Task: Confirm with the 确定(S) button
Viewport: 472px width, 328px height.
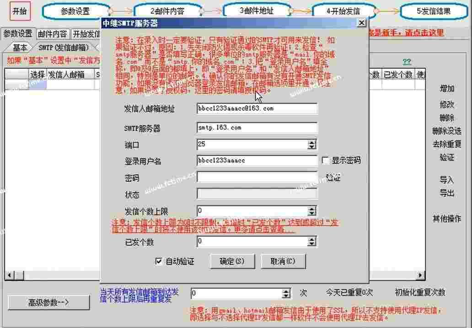Action: [232, 261]
